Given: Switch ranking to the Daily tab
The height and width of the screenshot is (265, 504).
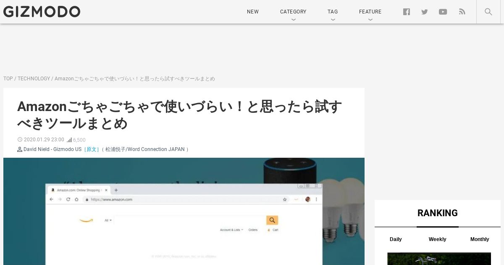Looking at the screenshot, I should (x=396, y=239).
